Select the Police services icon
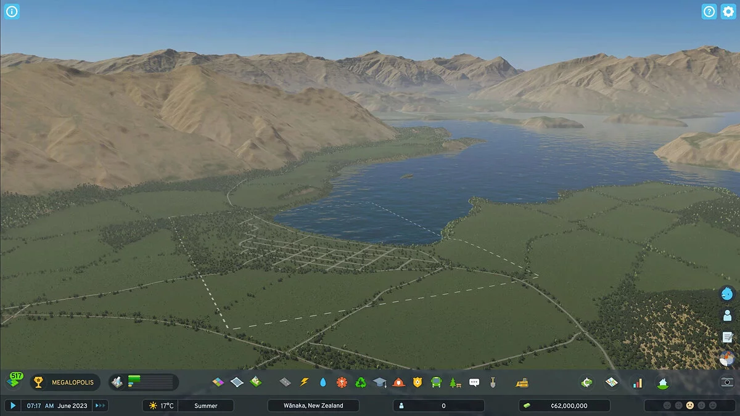Image resolution: width=740 pixels, height=416 pixels. click(x=418, y=382)
